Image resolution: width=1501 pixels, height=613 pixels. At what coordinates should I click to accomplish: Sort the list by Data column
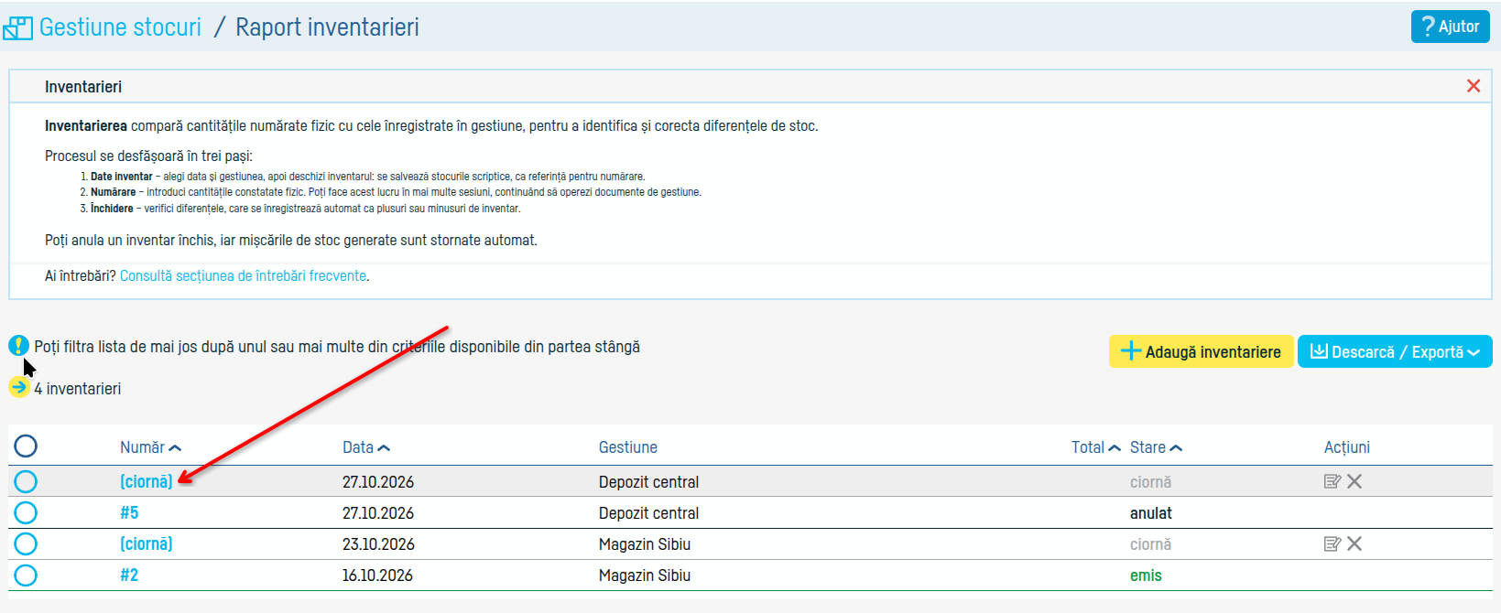click(x=366, y=447)
